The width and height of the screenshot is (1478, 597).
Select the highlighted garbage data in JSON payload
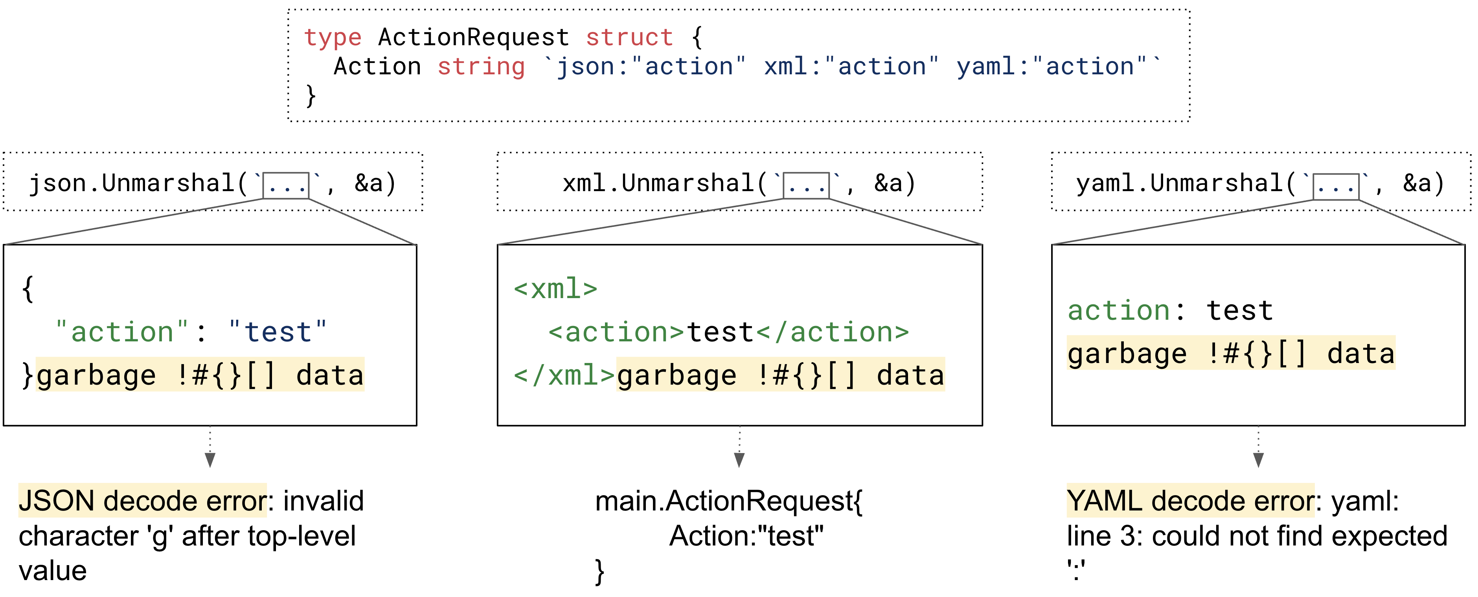coord(200,375)
